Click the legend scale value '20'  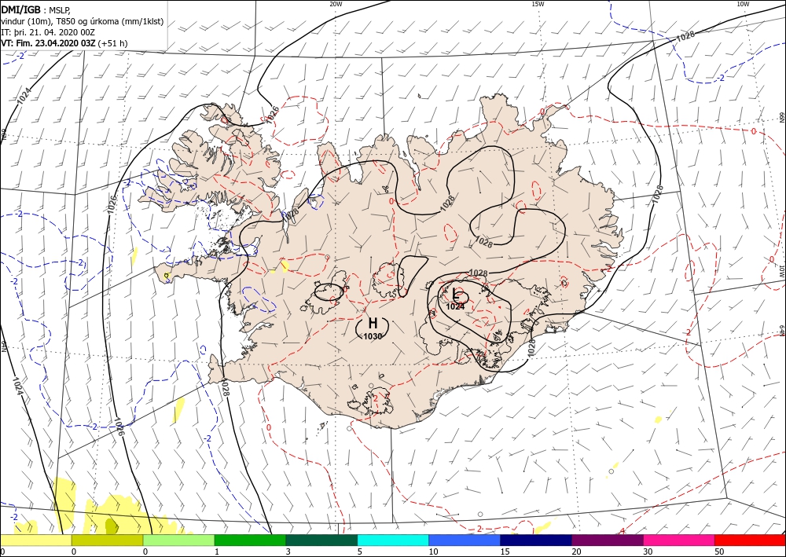click(x=576, y=552)
